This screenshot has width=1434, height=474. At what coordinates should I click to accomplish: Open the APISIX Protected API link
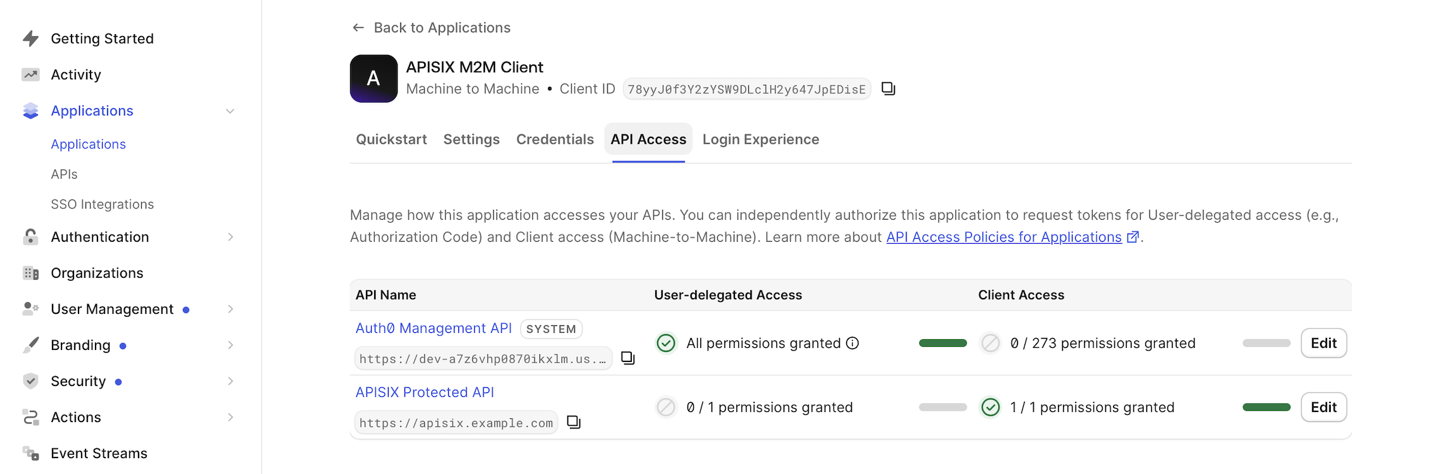[x=425, y=392]
